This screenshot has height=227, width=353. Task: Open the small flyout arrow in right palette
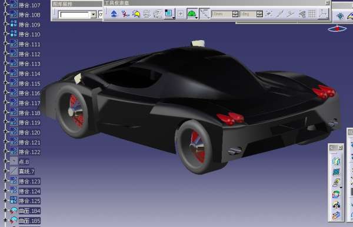point(341,187)
